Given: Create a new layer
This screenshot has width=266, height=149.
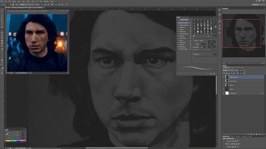Looking at the screenshot, I should click(x=259, y=134).
